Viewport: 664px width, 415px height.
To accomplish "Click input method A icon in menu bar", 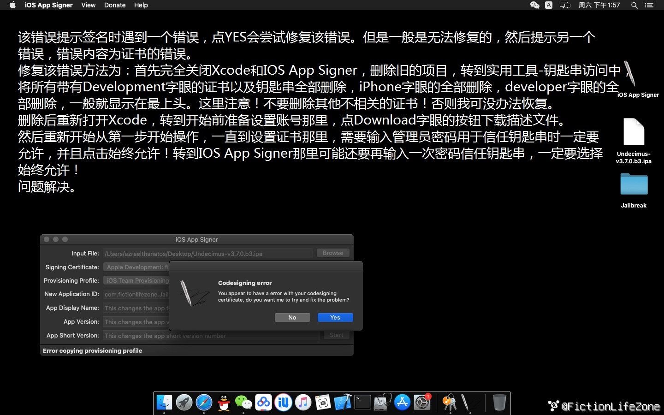I will pyautogui.click(x=549, y=5).
